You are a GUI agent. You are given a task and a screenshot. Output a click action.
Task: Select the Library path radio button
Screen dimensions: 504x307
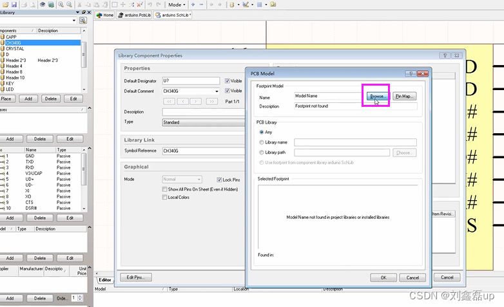click(x=262, y=153)
